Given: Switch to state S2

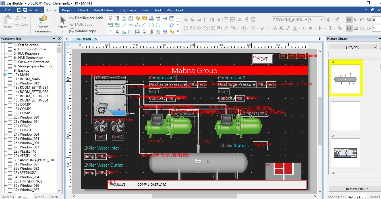Looking at the screenshot, I should [x=362, y=20].
